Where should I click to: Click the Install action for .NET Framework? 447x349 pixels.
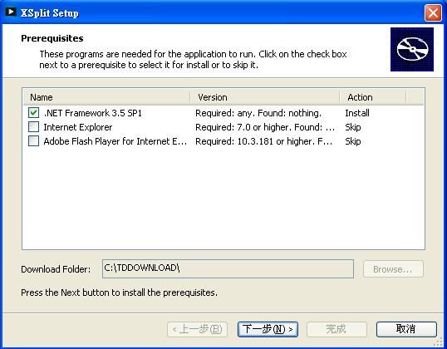pos(357,113)
